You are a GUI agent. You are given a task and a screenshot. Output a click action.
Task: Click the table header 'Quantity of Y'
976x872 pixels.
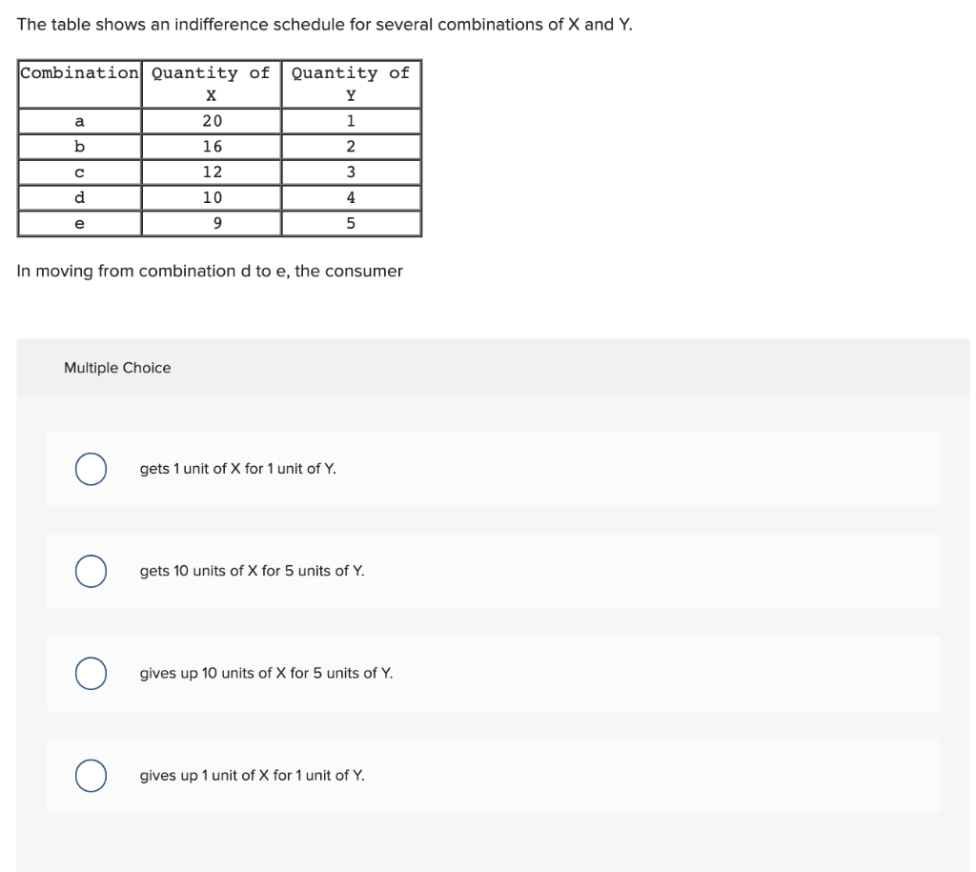pos(350,84)
